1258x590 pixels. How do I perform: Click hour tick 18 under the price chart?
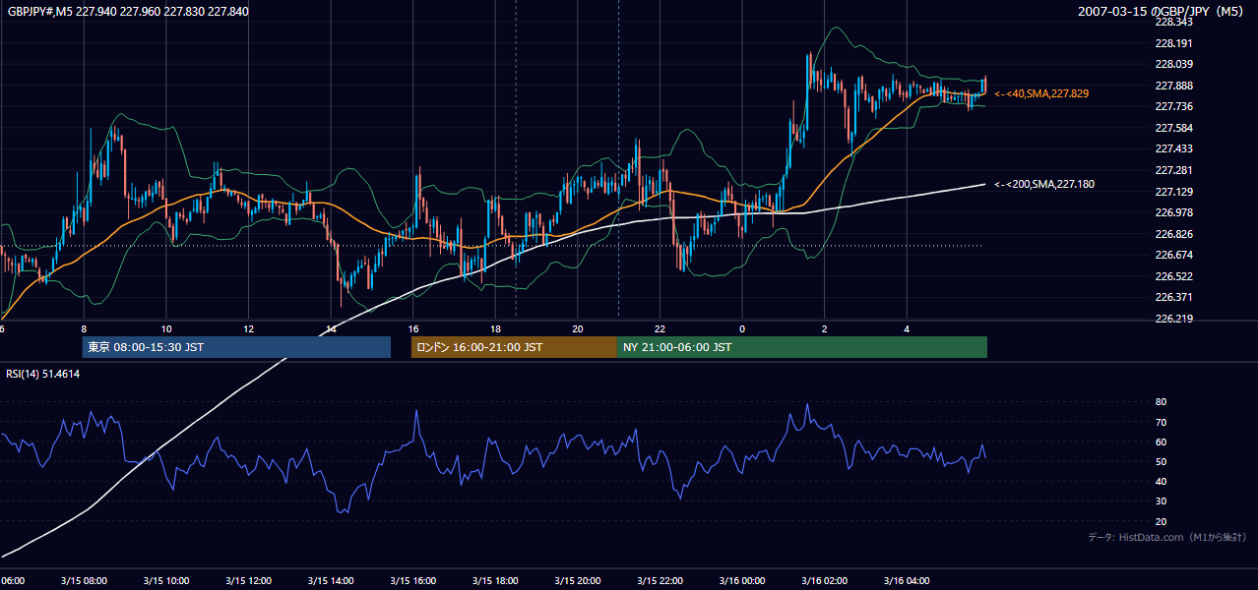pyautogui.click(x=495, y=328)
